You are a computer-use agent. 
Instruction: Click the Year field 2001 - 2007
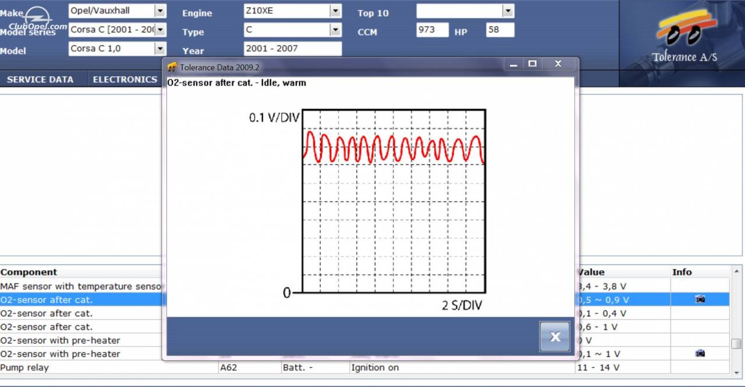[293, 49]
